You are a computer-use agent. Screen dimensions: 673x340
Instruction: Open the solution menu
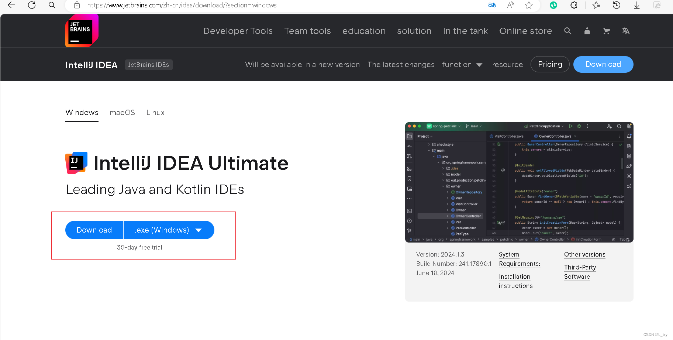(x=414, y=31)
